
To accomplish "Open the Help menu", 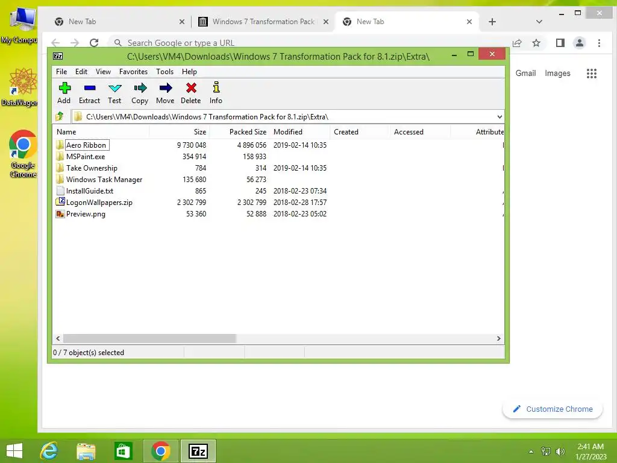I will (189, 72).
